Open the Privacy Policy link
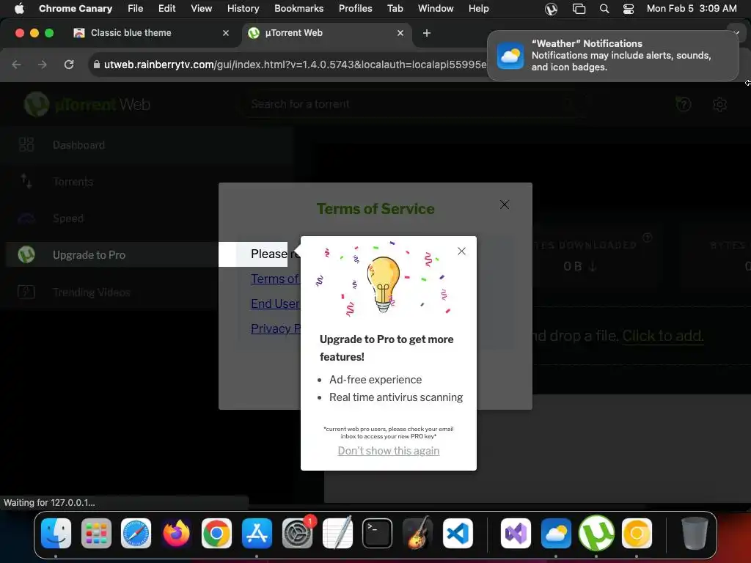This screenshot has width=751, height=563. pos(276,328)
